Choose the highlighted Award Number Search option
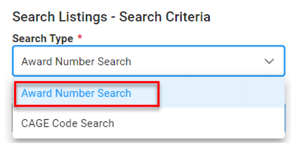The image size is (301, 152). click(76, 93)
